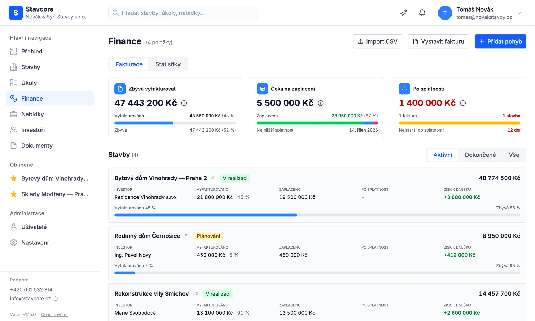Open the AI sparkle assistant icon
Image resolution: width=535 pixels, height=321 pixels.
[404, 13]
